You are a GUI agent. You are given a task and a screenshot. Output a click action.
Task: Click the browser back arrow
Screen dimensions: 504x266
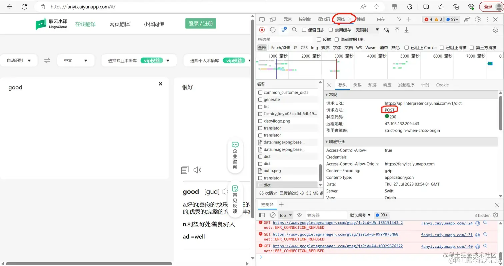9,7
